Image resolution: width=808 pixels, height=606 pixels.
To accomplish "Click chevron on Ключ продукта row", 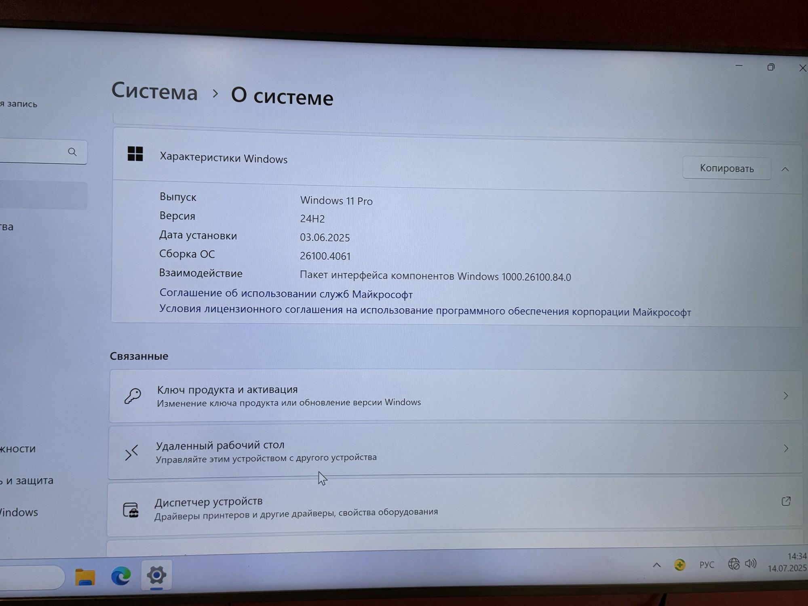I will click(786, 396).
